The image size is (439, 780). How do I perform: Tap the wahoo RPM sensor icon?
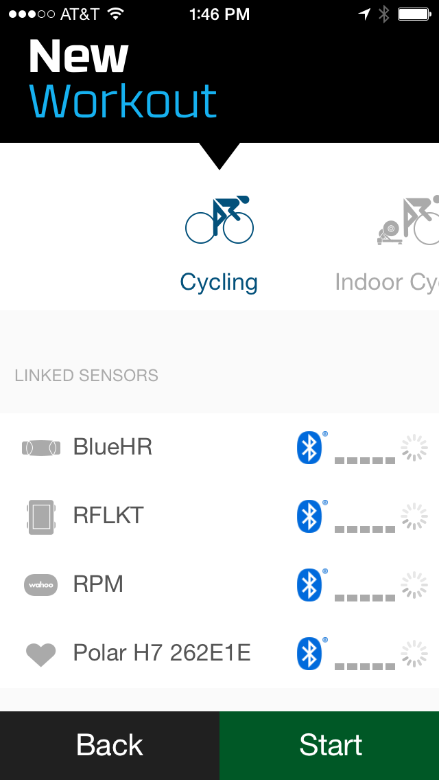pos(40,584)
